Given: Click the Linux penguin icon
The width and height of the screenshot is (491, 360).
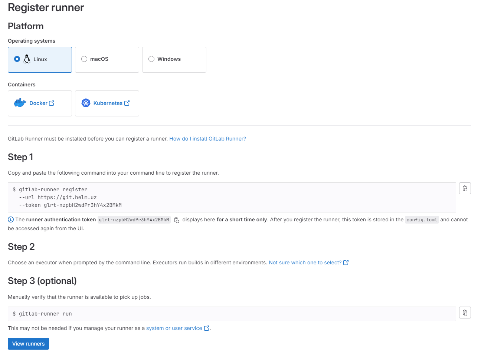Looking at the screenshot, I should coord(27,59).
